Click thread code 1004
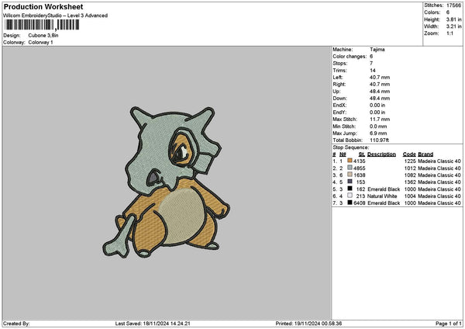465x329 pixels. tap(410, 196)
